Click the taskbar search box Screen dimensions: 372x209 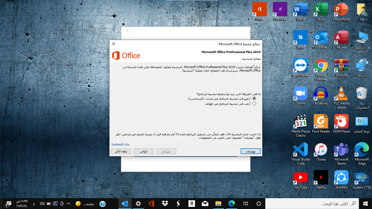pos(312,203)
